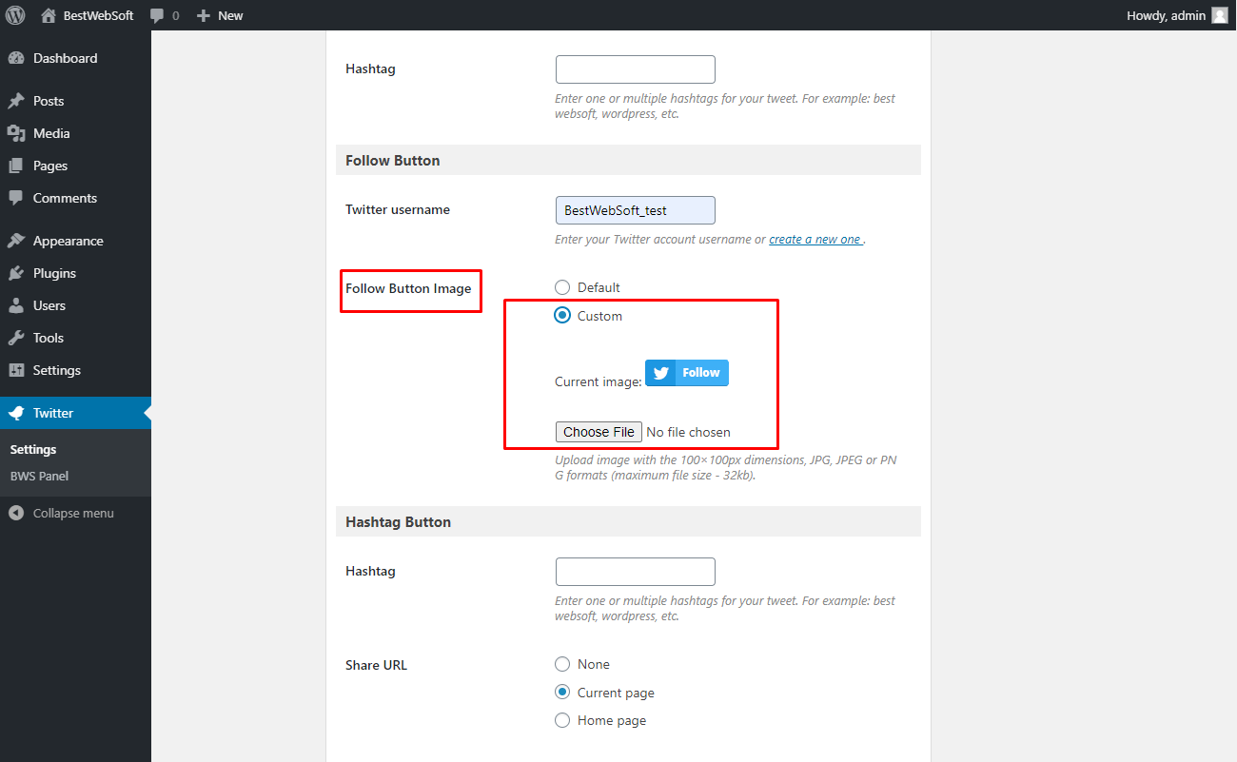
Task: Click the Hashtag Button hashtag field
Action: [x=635, y=572]
